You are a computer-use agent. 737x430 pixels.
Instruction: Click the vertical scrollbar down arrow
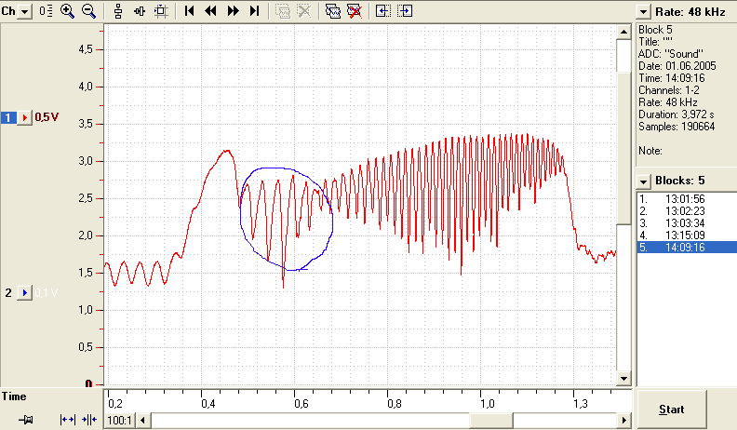click(623, 378)
